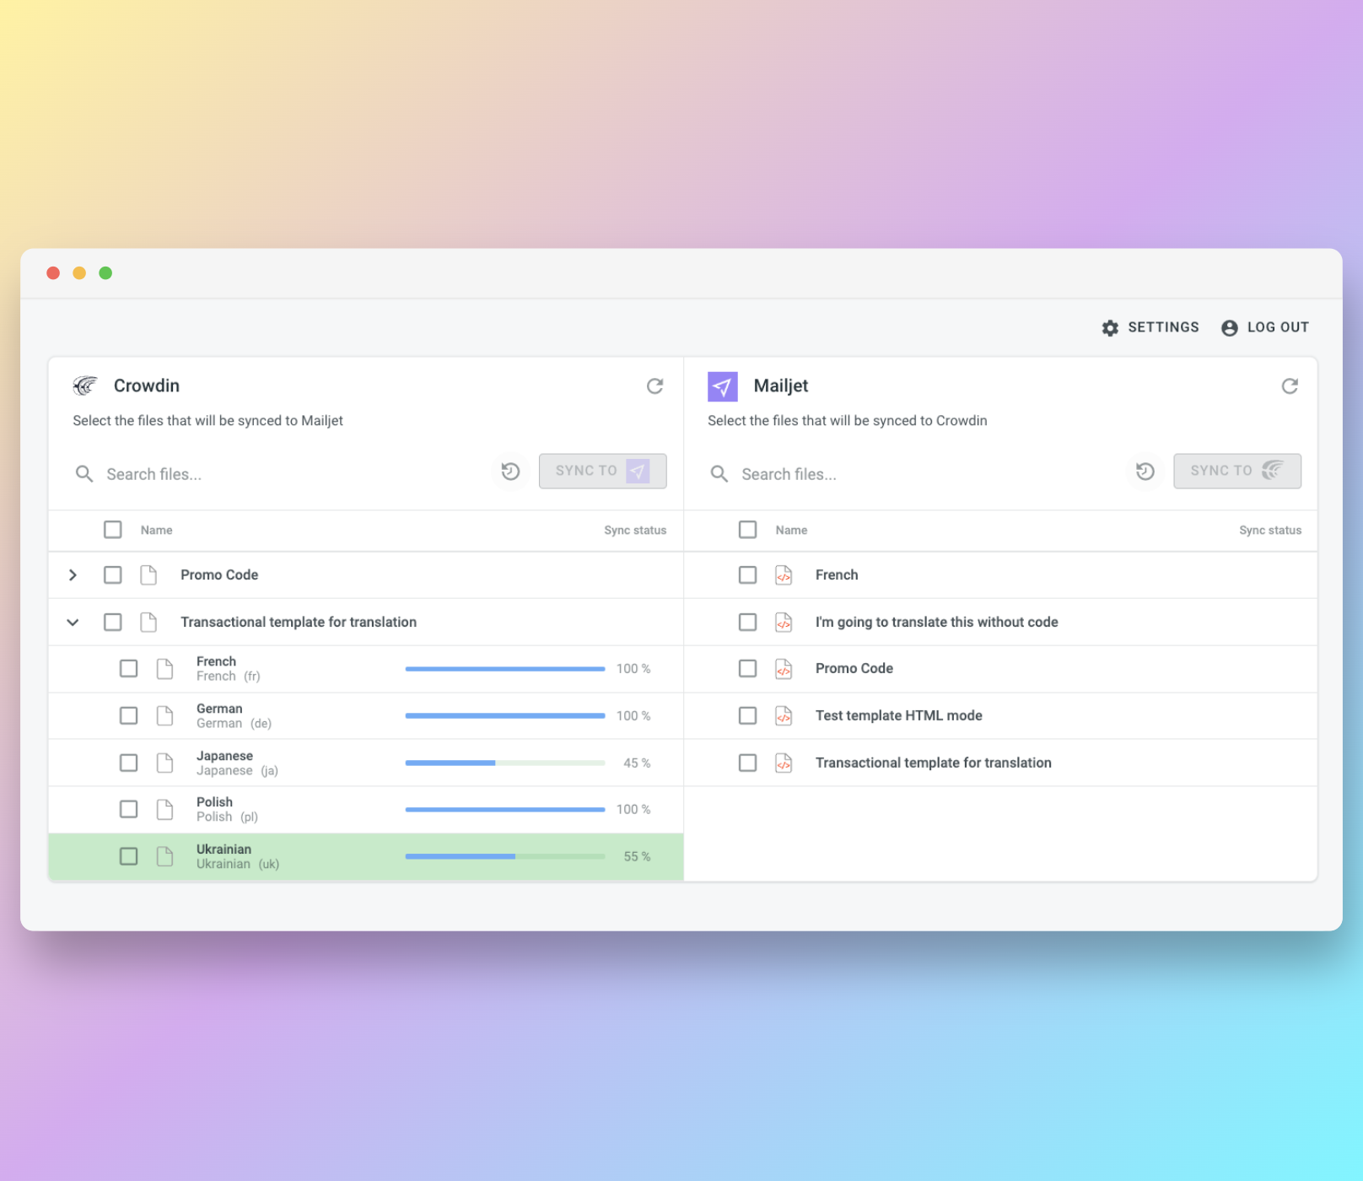Viewport: 1363px width, 1181px height.
Task: Click Sync To Crowdin button
Action: tap(1237, 472)
